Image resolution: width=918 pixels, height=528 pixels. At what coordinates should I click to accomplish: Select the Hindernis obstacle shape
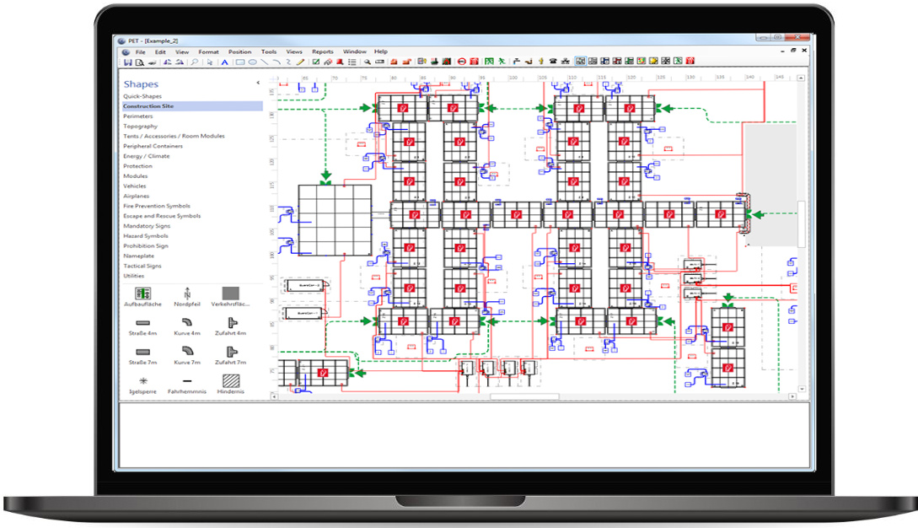coord(230,380)
